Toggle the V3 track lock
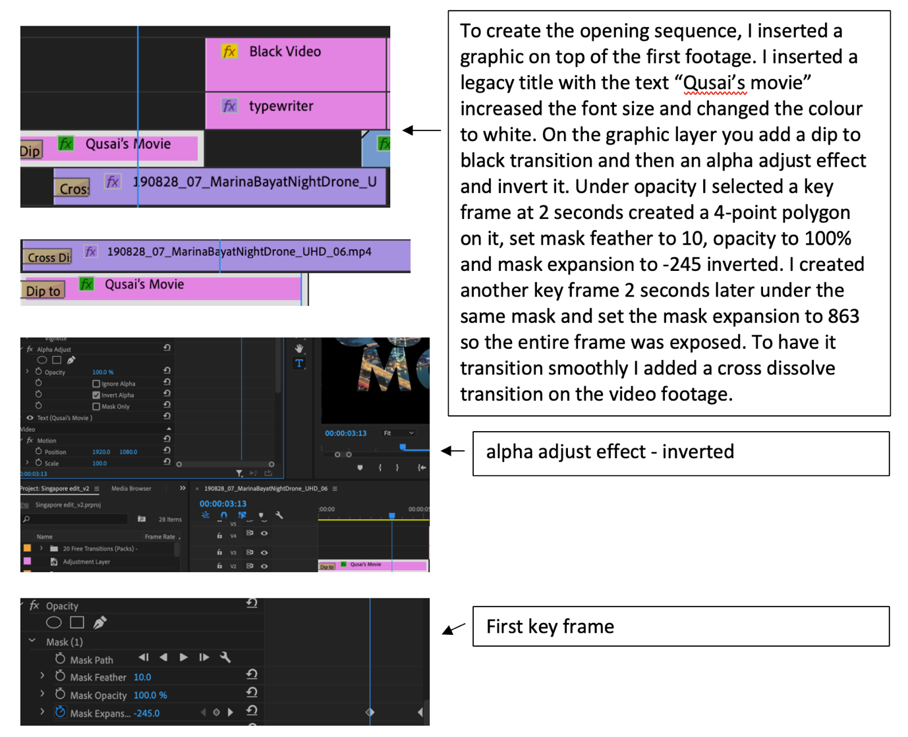This screenshot has width=908, height=737. [x=219, y=552]
